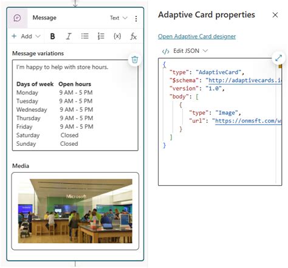288x268 pixels.
Task: Open the fx formula editor
Action: point(133,36)
